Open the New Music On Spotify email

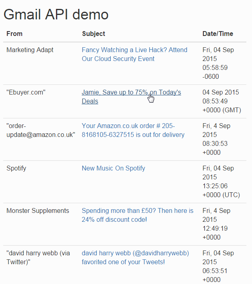pyautogui.click(x=114, y=168)
